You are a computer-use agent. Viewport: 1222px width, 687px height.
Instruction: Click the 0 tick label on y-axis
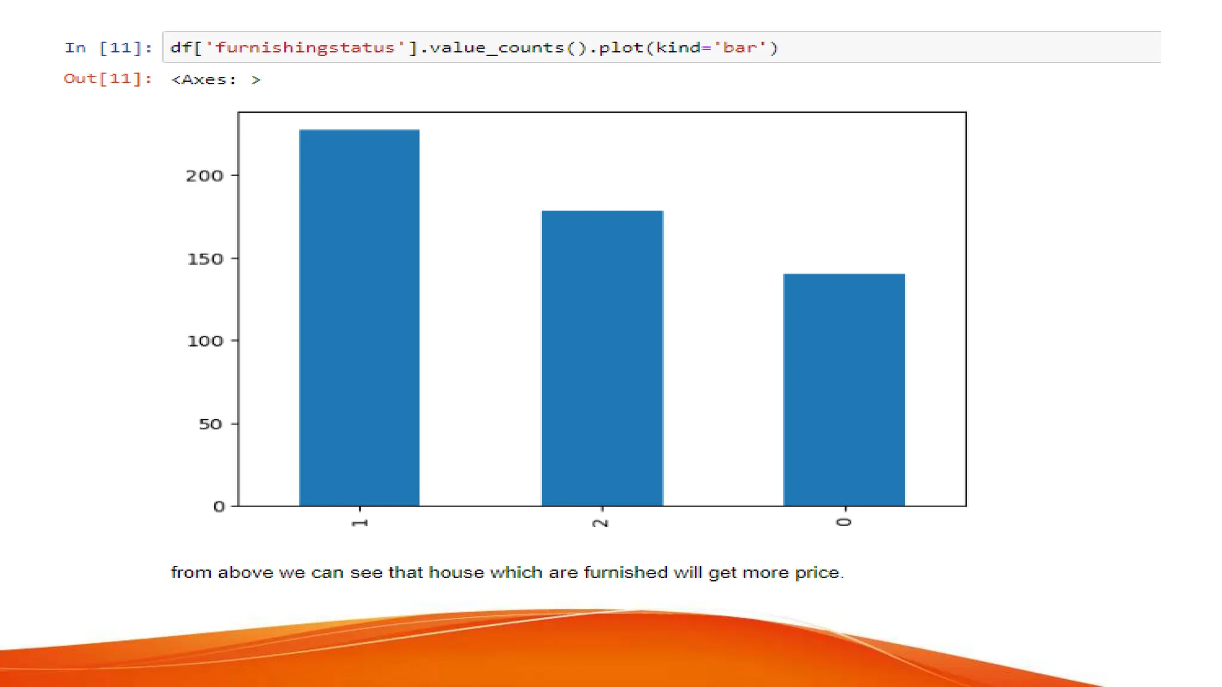click(x=219, y=507)
